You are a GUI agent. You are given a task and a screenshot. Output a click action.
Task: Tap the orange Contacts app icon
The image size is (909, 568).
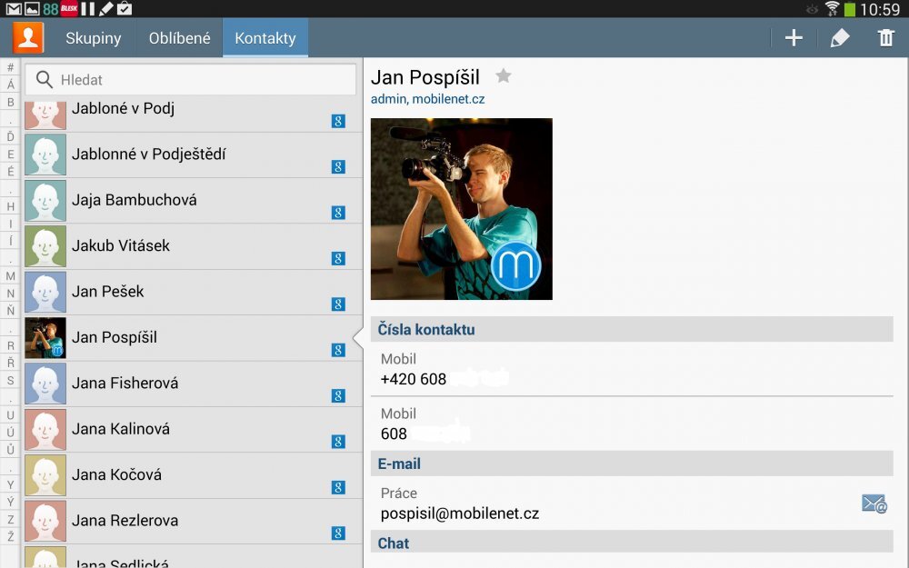click(28, 38)
